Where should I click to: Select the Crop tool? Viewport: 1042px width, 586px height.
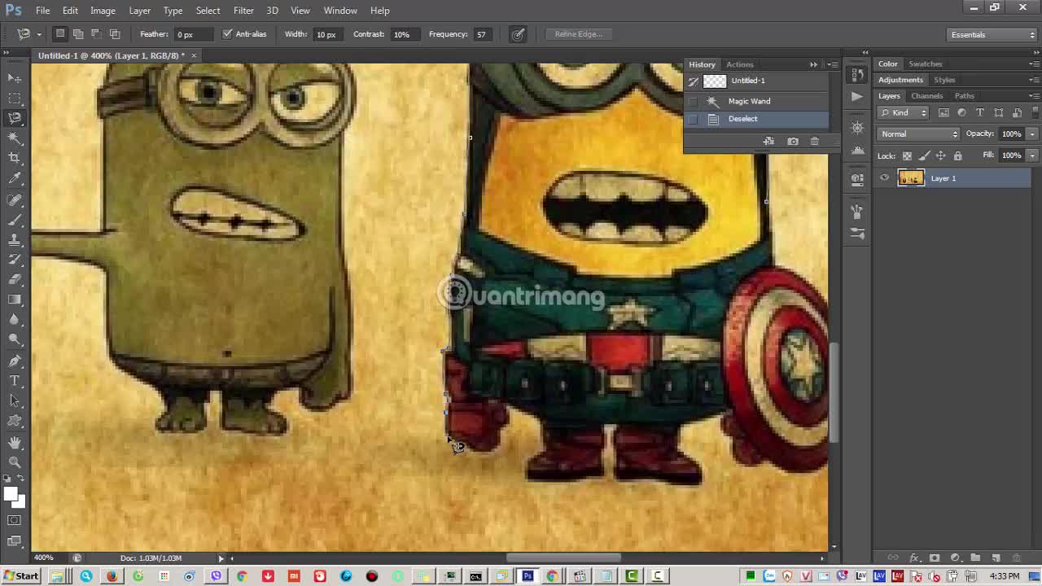(x=15, y=159)
